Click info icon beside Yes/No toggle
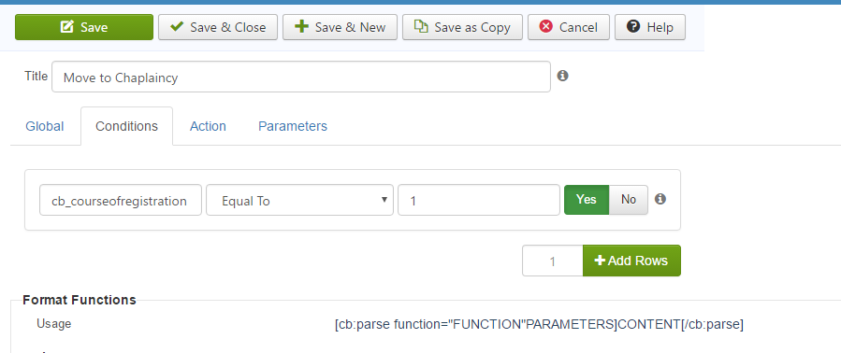The height and width of the screenshot is (353, 841). (x=660, y=199)
